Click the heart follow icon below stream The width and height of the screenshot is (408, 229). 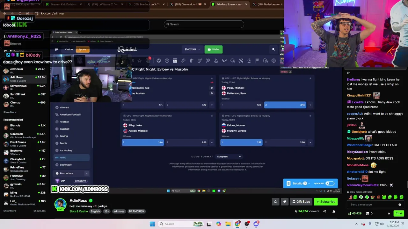pyautogui.click(x=285, y=202)
